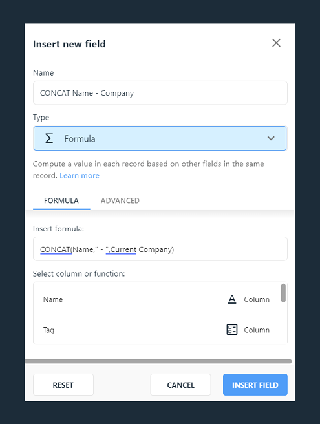Click the INSERT FIELD button
The image size is (320, 424).
coord(255,385)
